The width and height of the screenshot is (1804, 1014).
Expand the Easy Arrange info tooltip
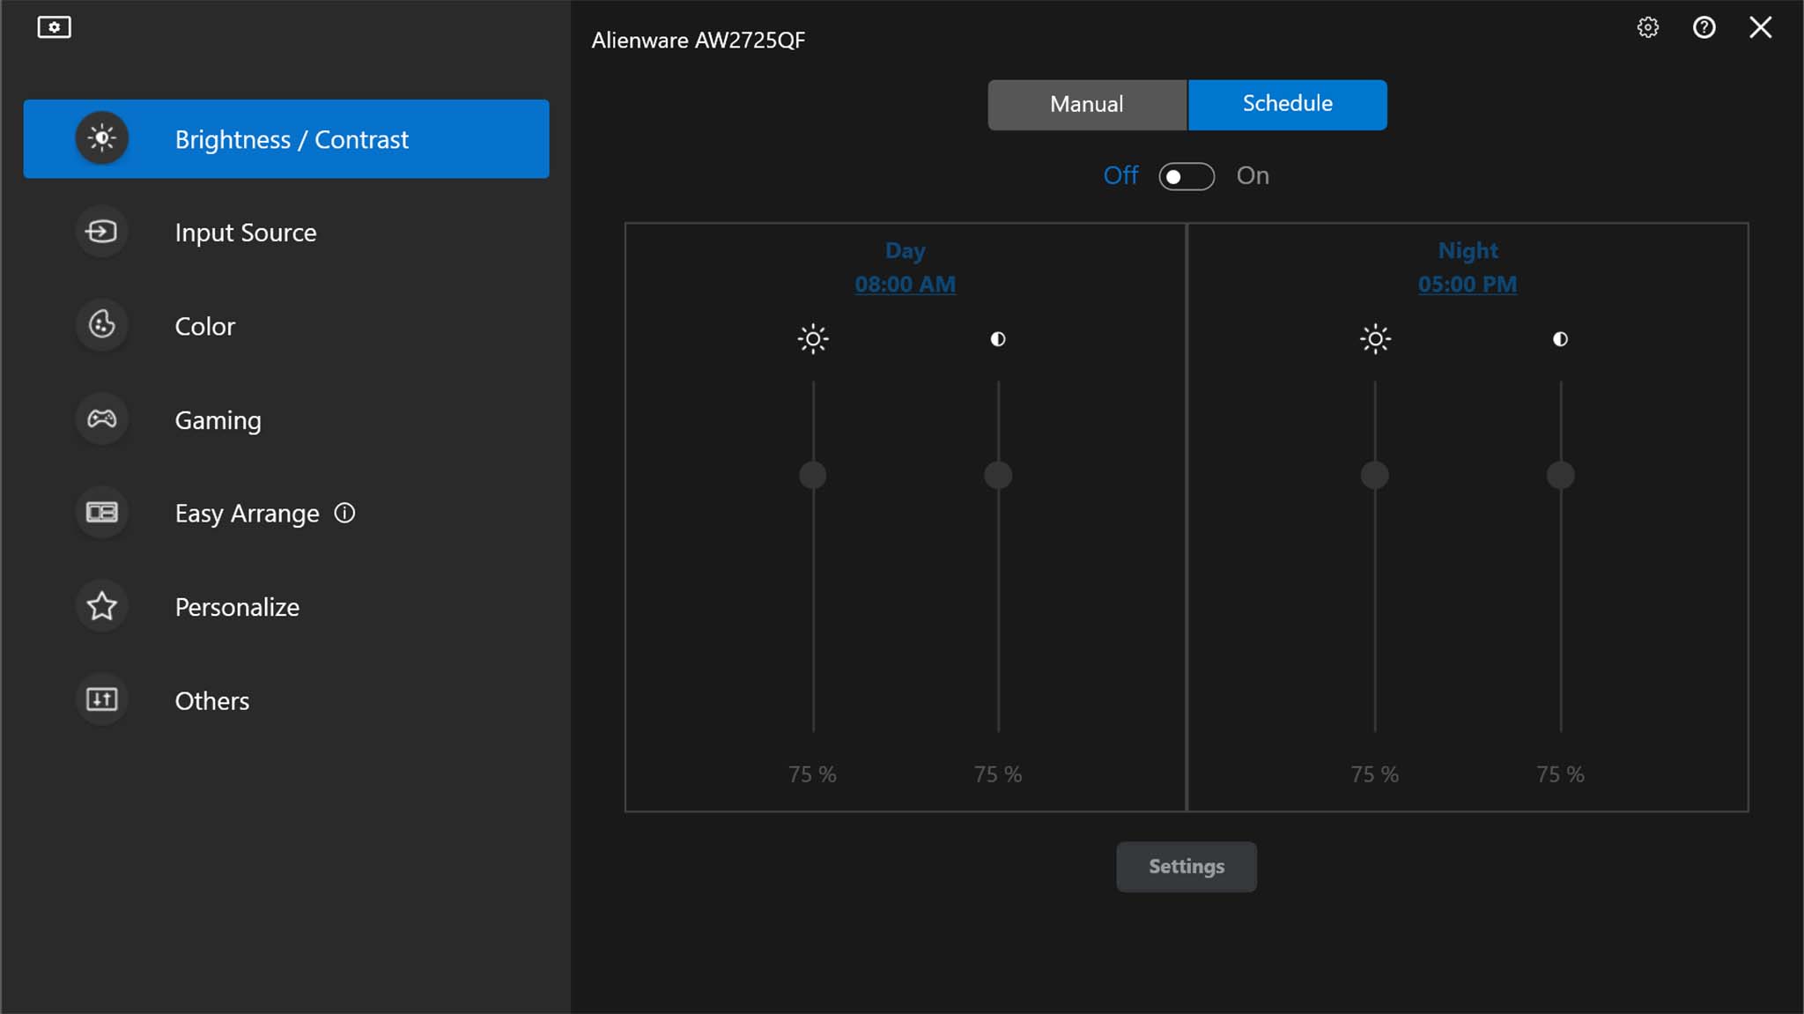tap(344, 514)
